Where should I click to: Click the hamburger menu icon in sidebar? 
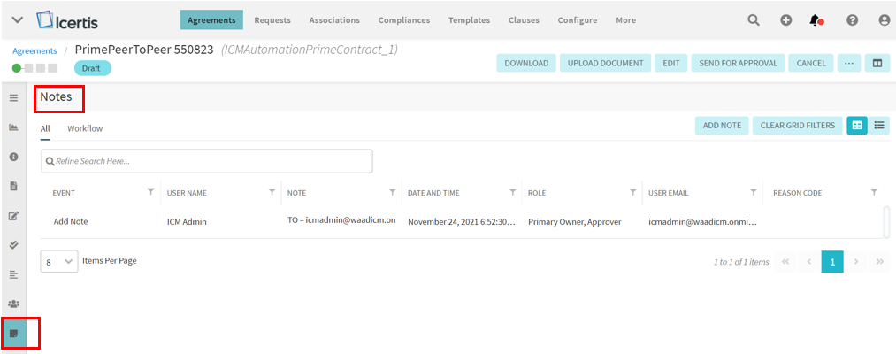(x=13, y=97)
